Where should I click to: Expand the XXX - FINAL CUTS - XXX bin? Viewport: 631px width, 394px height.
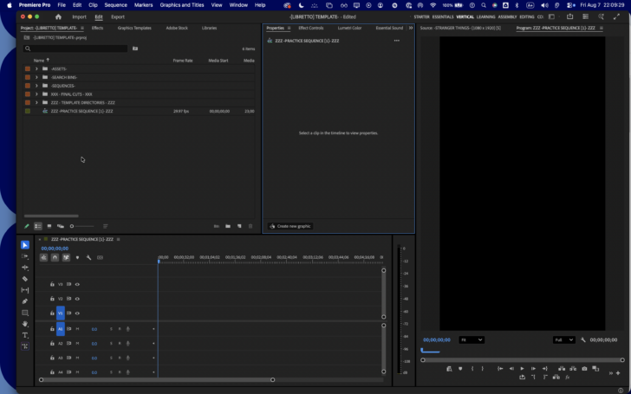click(36, 94)
